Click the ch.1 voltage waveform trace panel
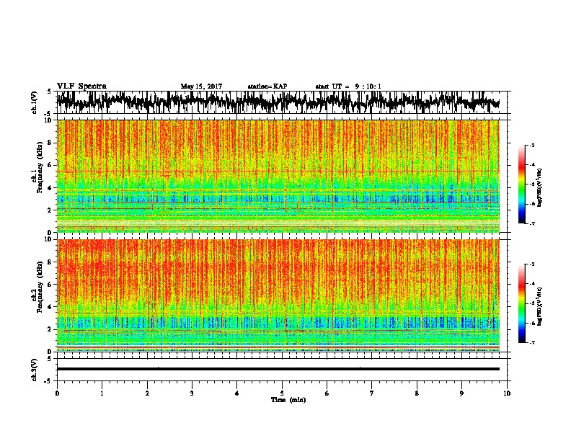571x441 pixels. pos(282,102)
